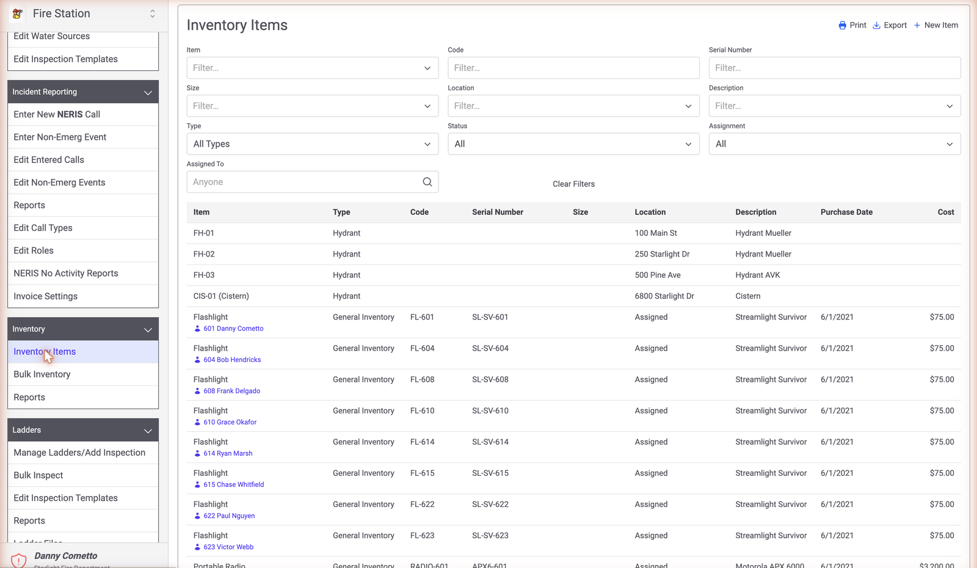Click person icon beside 614 Ryan Marsh
The image size is (977, 568).
click(x=197, y=453)
